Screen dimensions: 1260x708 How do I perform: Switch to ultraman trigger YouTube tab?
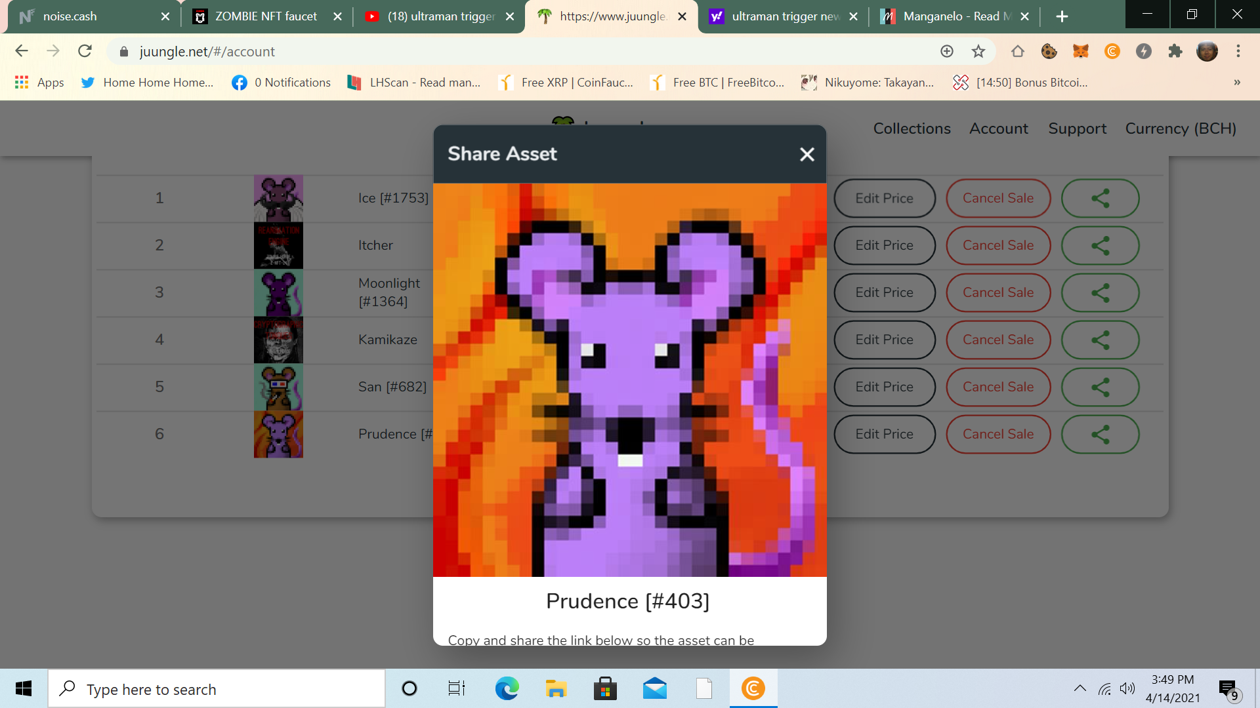(440, 16)
